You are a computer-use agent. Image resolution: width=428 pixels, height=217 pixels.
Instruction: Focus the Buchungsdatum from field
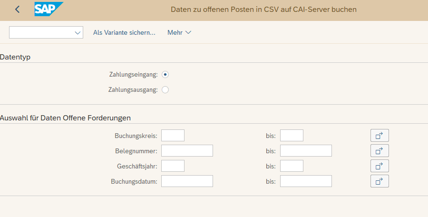click(x=187, y=181)
